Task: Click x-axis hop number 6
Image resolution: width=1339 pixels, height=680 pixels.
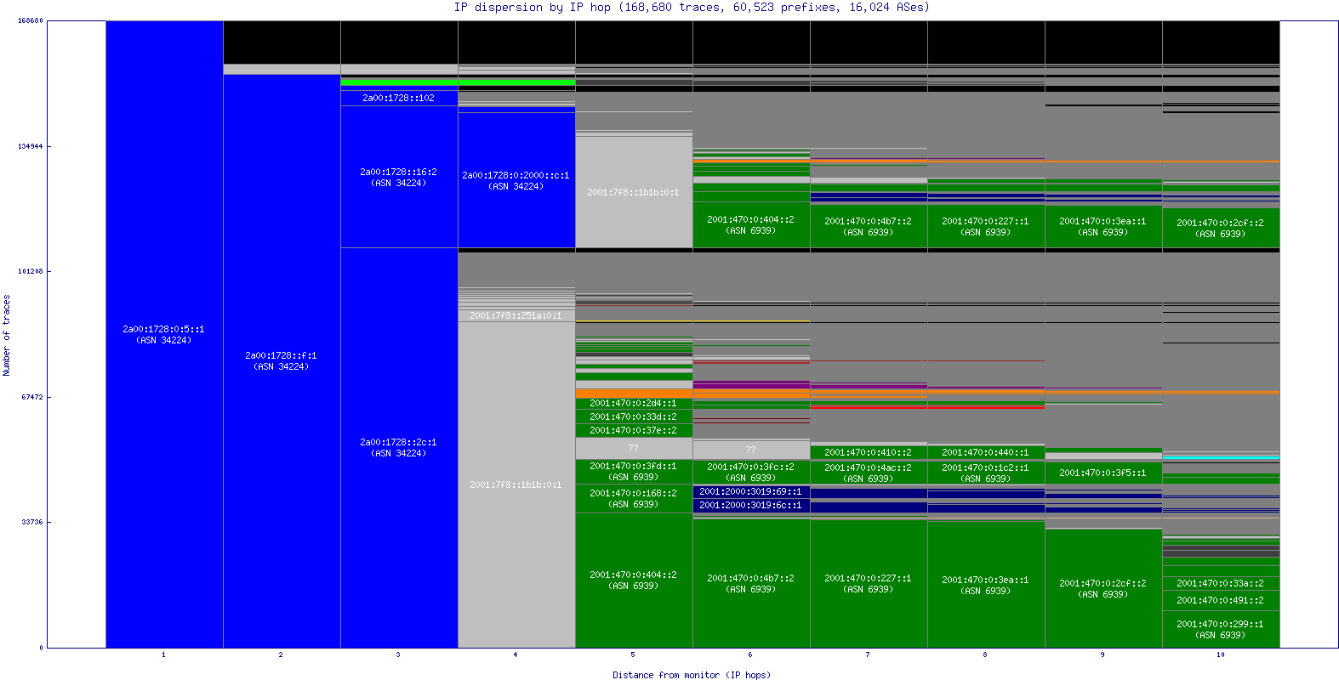Action: (x=750, y=654)
